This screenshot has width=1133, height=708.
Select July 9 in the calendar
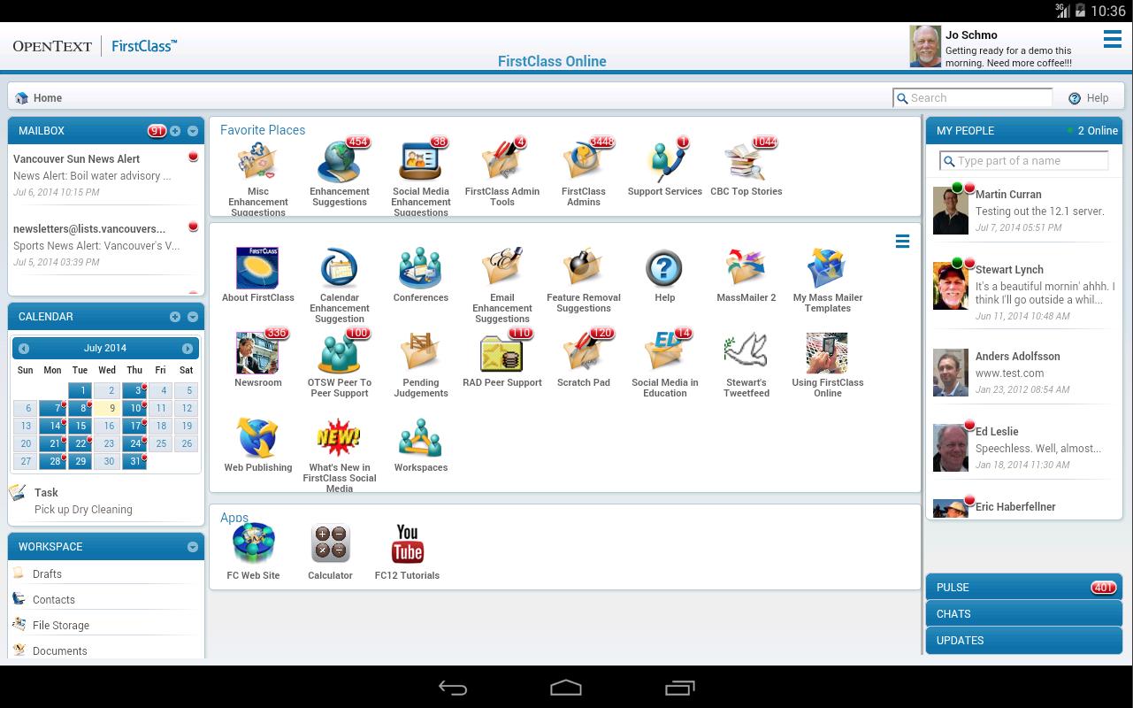pyautogui.click(x=108, y=408)
